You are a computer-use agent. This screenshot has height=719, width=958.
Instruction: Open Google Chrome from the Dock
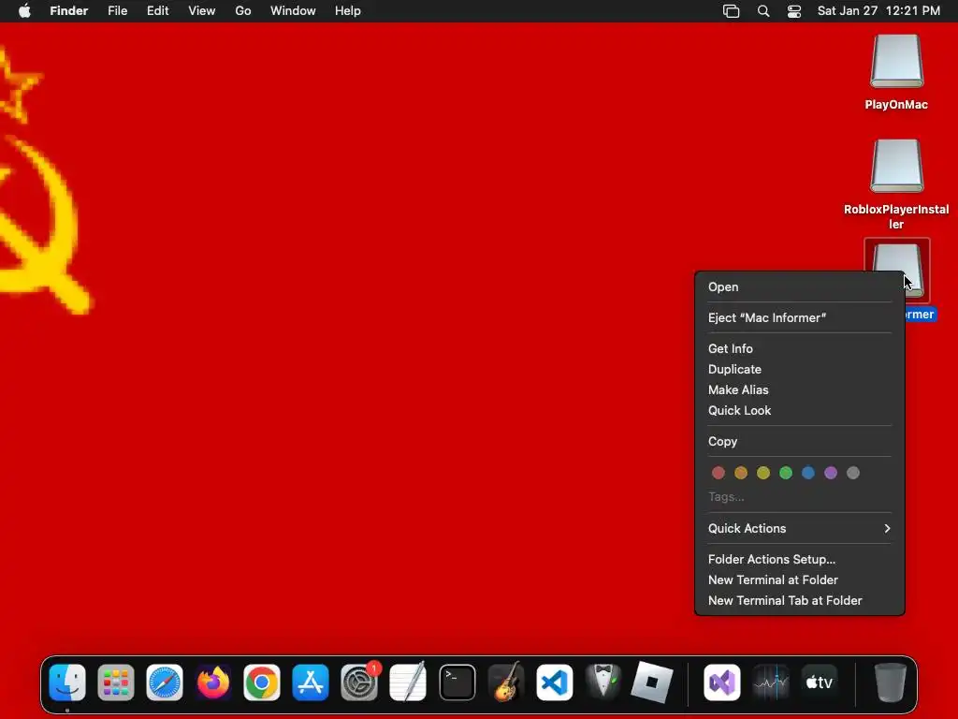(262, 682)
